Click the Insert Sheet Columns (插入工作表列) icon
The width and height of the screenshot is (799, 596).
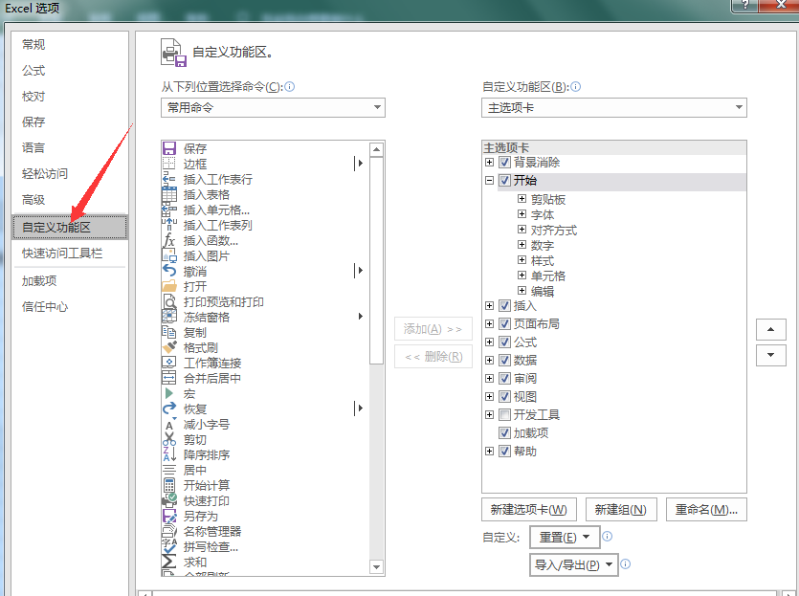point(169,225)
